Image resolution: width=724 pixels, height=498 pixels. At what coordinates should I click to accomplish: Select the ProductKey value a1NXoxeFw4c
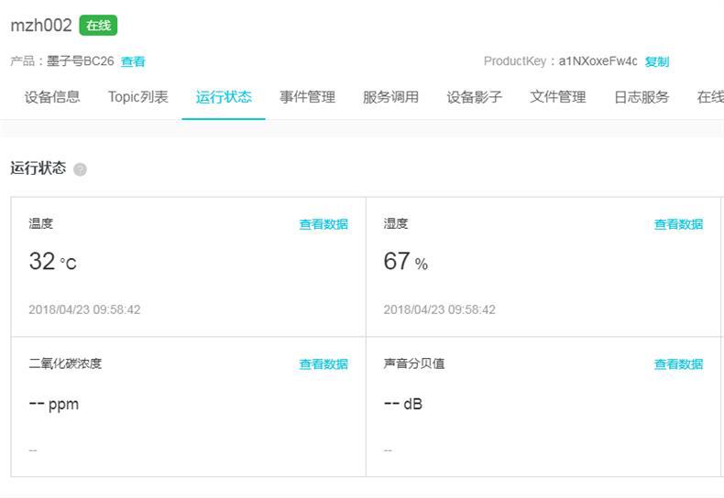(598, 62)
